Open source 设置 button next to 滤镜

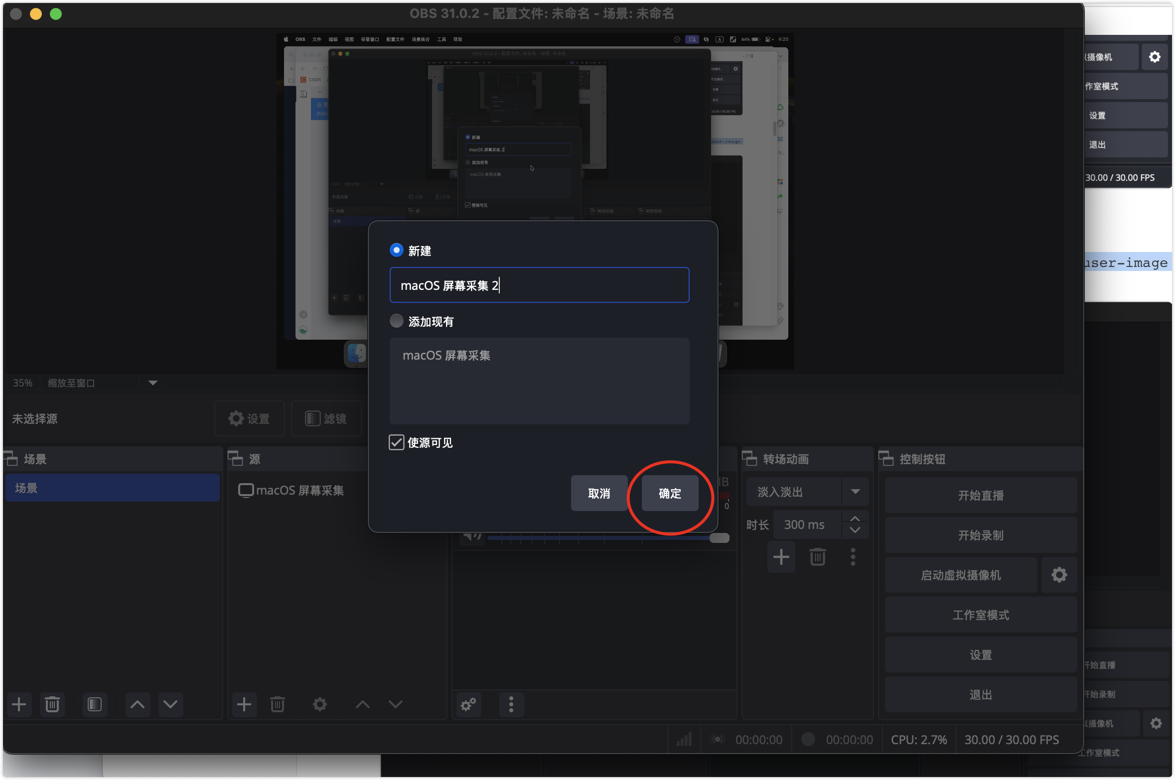[x=250, y=418]
